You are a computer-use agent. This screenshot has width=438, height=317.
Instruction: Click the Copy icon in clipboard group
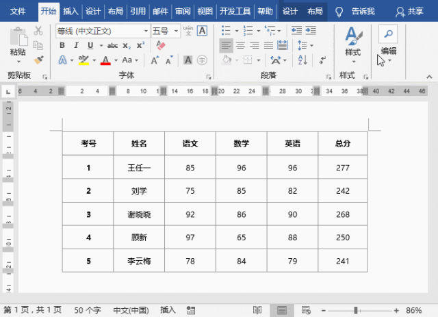click(38, 45)
